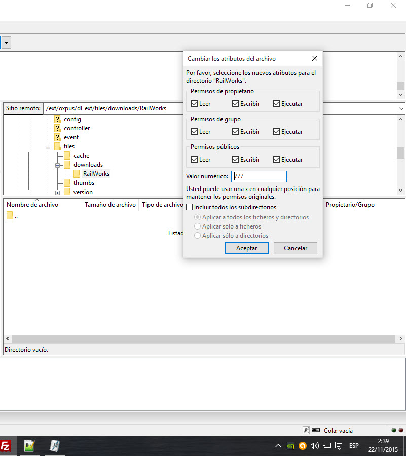Screen dimensions: 406x456
Task: Open the Sitio remoto path dropdown
Action: pyautogui.click(x=401, y=108)
